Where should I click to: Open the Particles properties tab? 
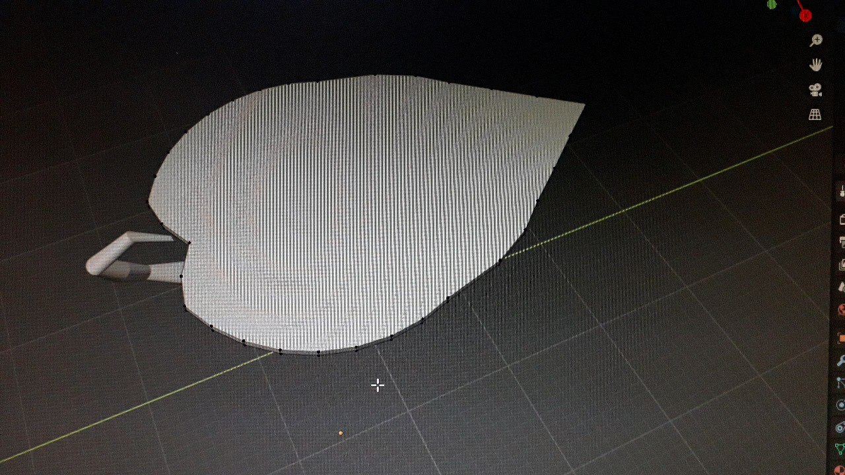(842, 383)
